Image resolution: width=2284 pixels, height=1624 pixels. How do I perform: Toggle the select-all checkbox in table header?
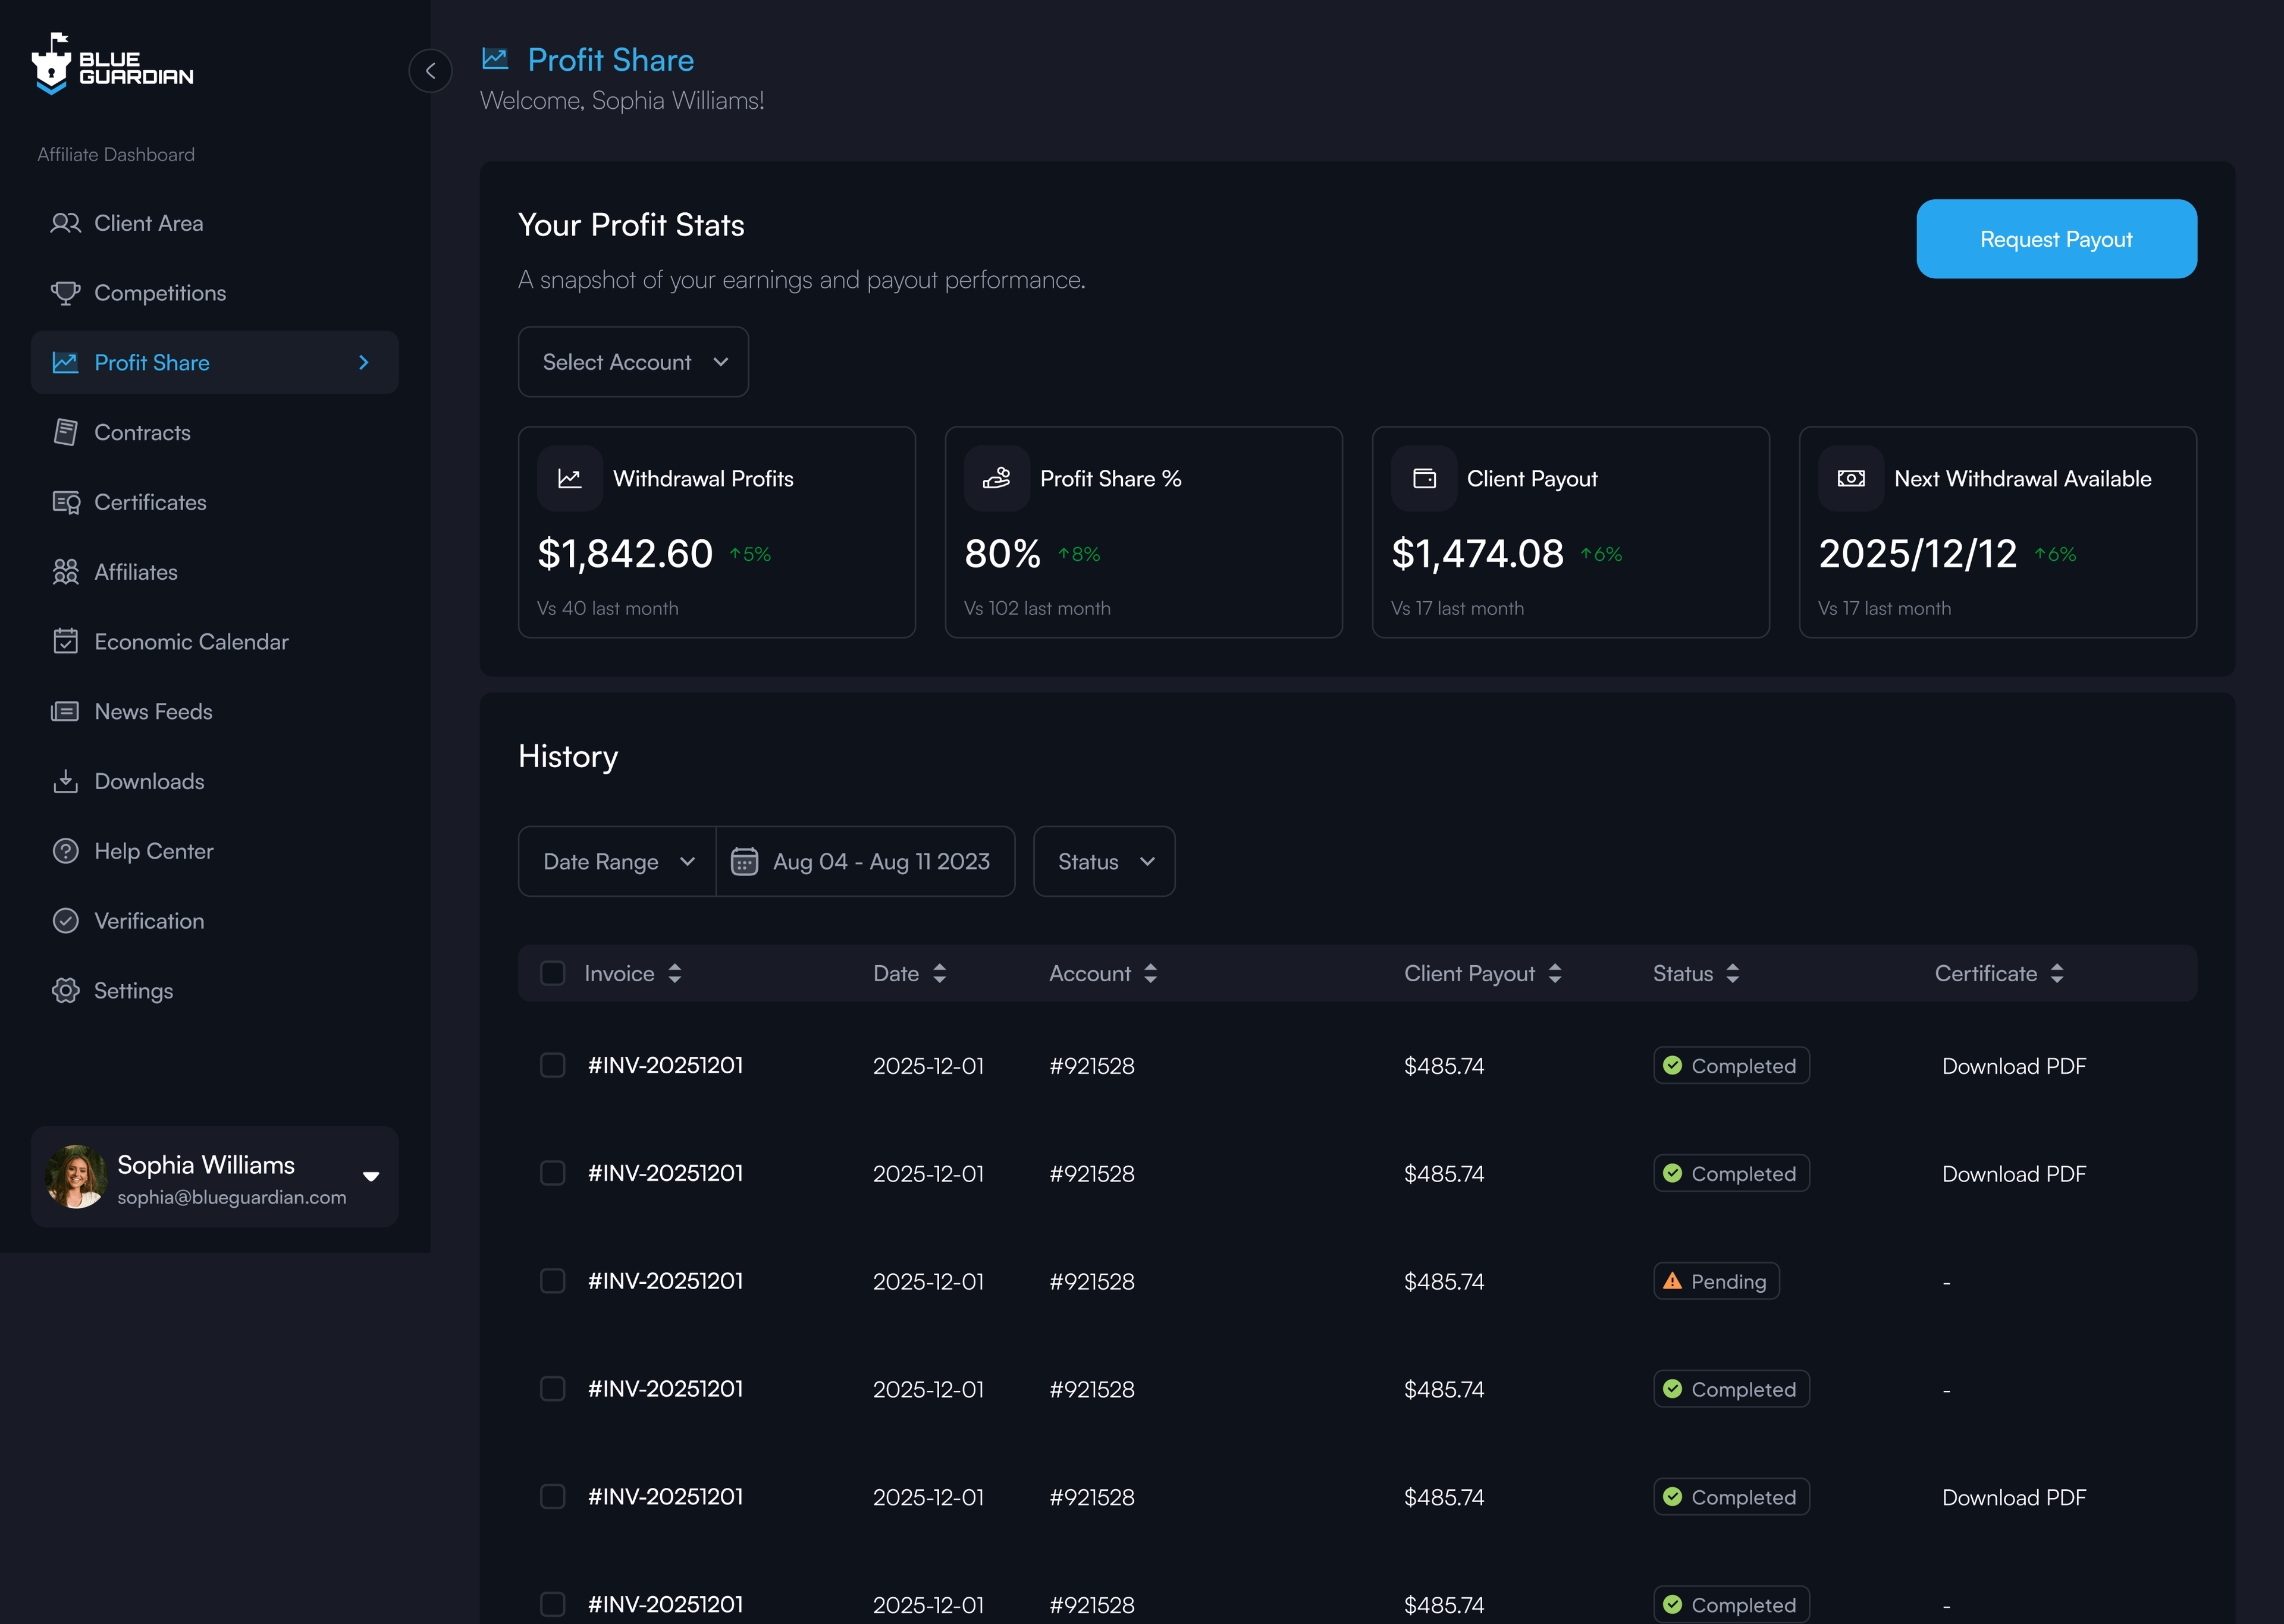click(x=553, y=973)
